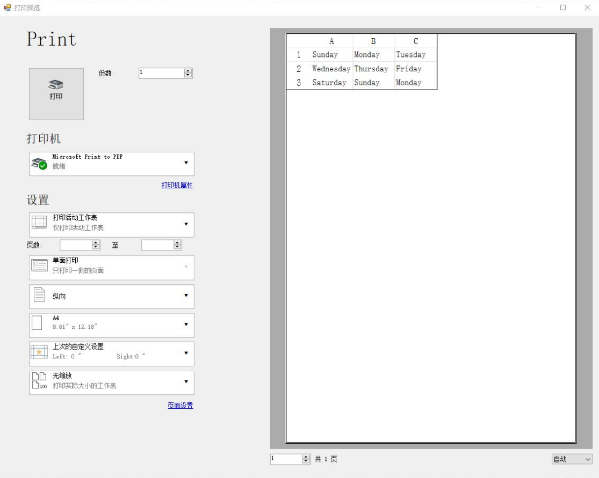
Task: Click the active worksheet grid icon
Action: point(39,223)
